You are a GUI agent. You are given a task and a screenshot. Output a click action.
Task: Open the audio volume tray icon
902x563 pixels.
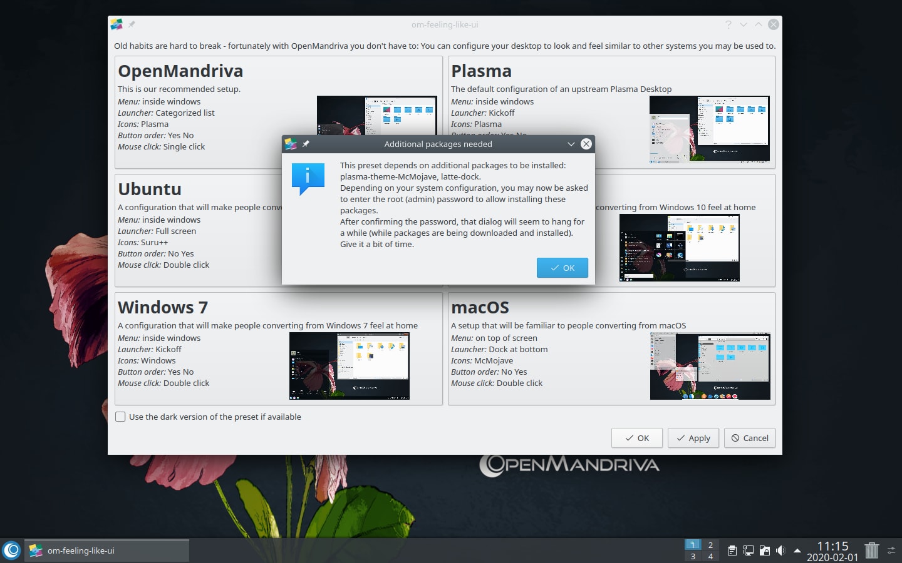click(780, 550)
